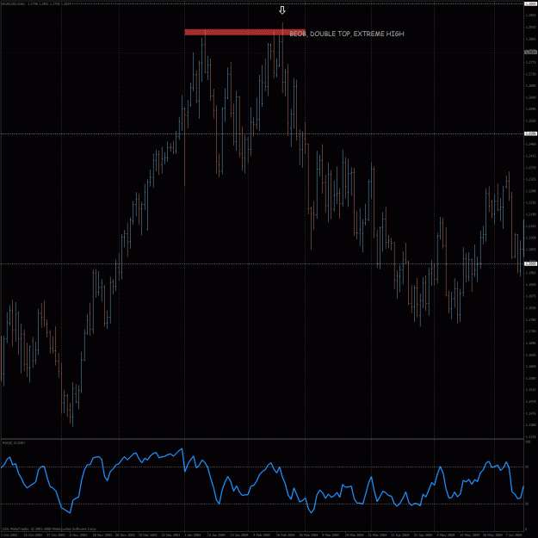Click the '4 Feb 2004' date label
Image resolution: width=538 pixels, height=538 pixels.
coord(262,535)
